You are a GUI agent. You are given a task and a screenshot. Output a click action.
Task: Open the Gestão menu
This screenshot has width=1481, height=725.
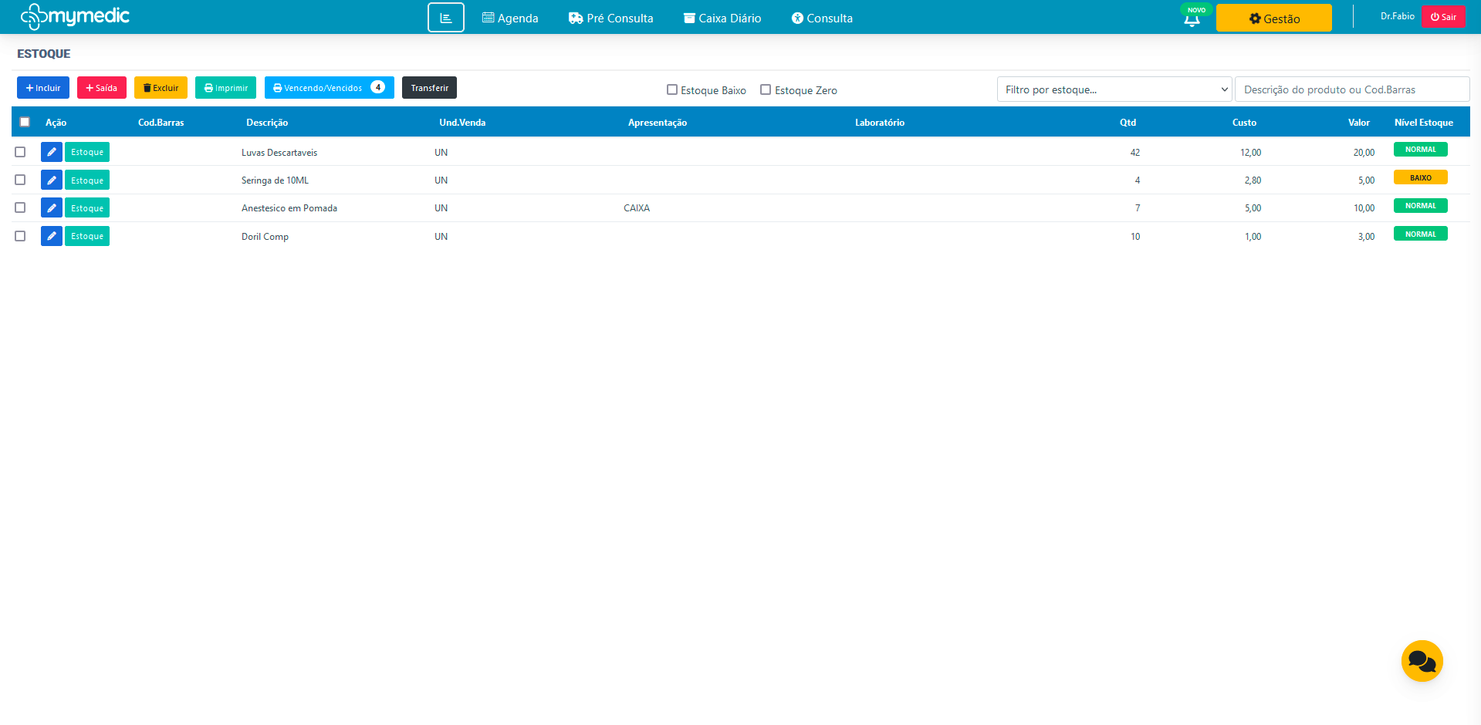coord(1273,18)
